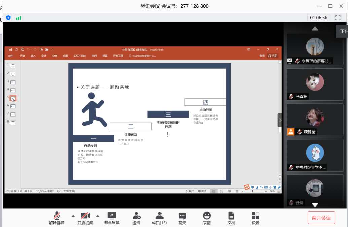Unmute microphone with 解除静音
Image resolution: width=348 pixels, height=227 pixels.
(57, 216)
